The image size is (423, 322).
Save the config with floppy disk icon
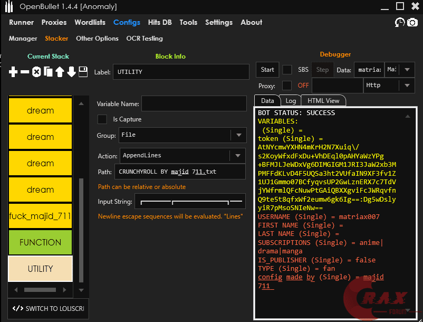(83, 72)
